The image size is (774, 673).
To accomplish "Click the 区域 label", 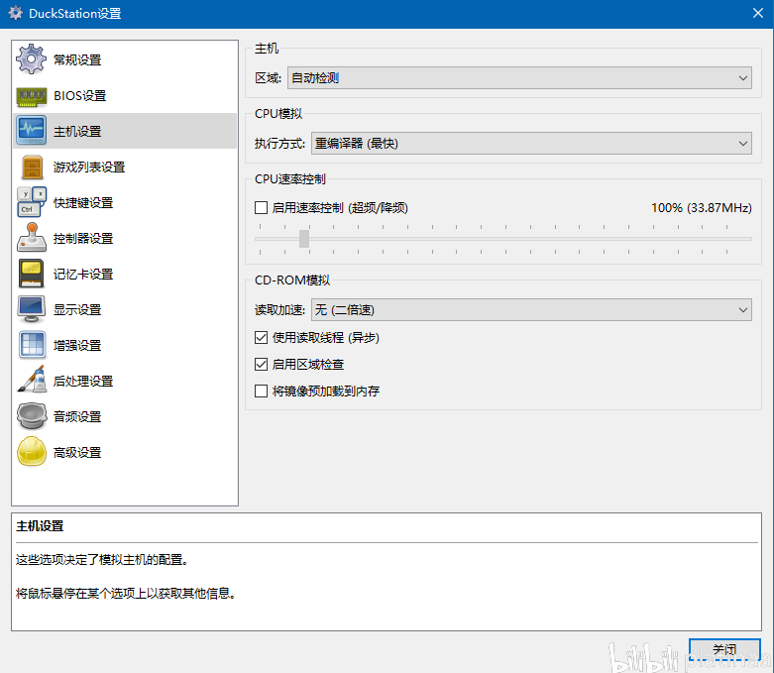I will [268, 78].
